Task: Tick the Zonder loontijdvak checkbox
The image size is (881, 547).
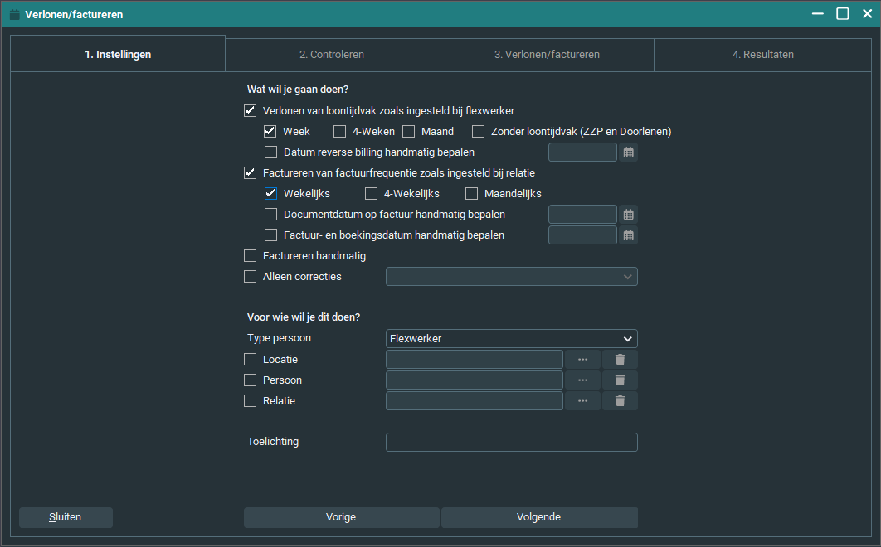Action: 479,132
